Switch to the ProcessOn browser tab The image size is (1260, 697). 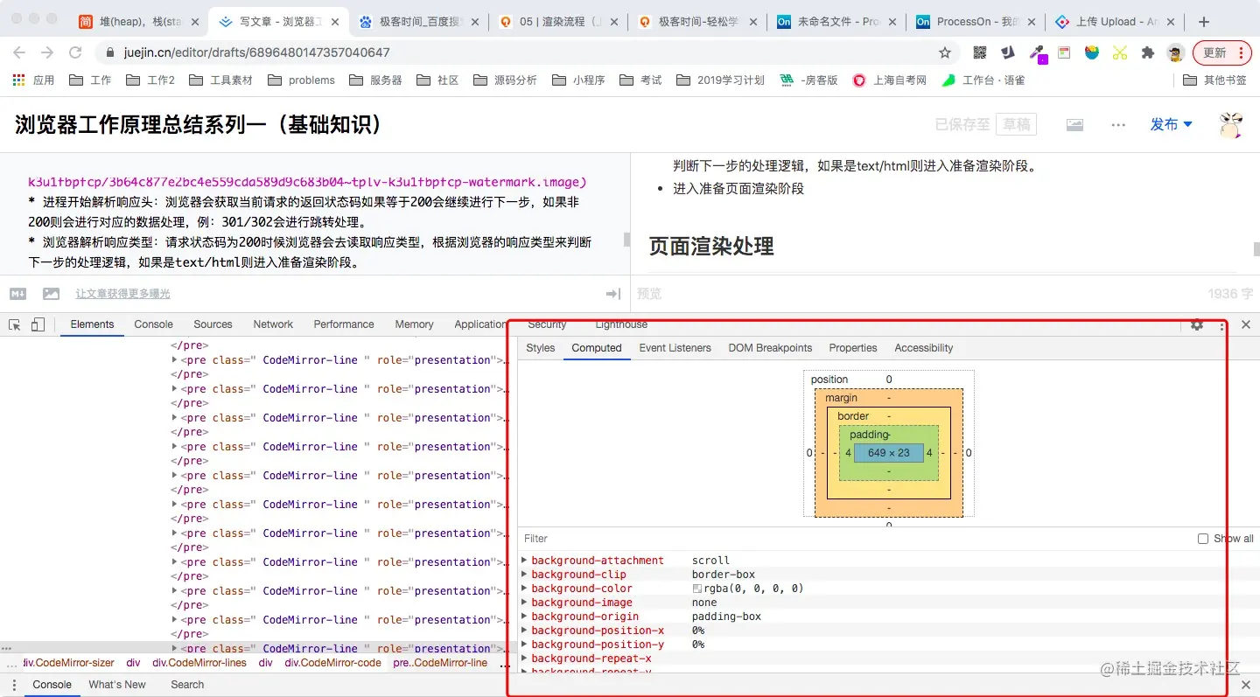975,22
